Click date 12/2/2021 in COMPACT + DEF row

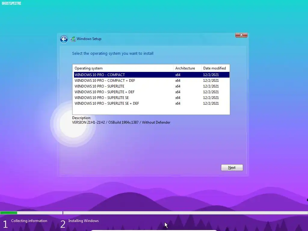(211, 81)
